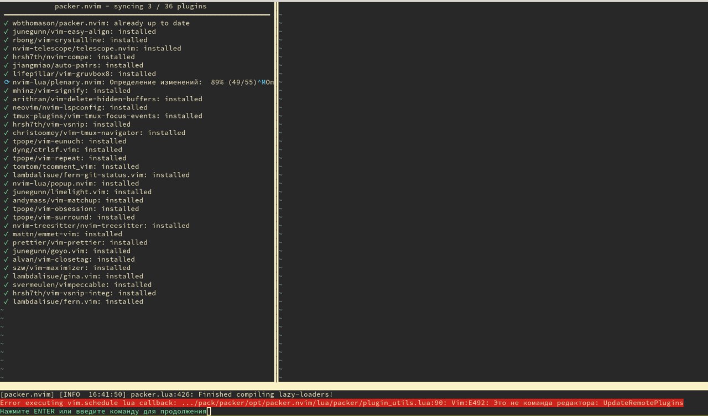Click the jiangmiao/auto-pairs installed line
The image size is (708, 416).
click(74, 65)
